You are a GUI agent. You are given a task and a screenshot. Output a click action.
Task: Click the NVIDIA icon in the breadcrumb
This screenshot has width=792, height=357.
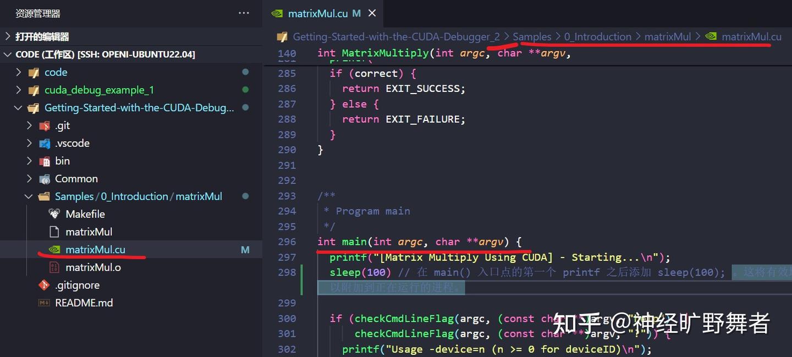[x=711, y=37]
